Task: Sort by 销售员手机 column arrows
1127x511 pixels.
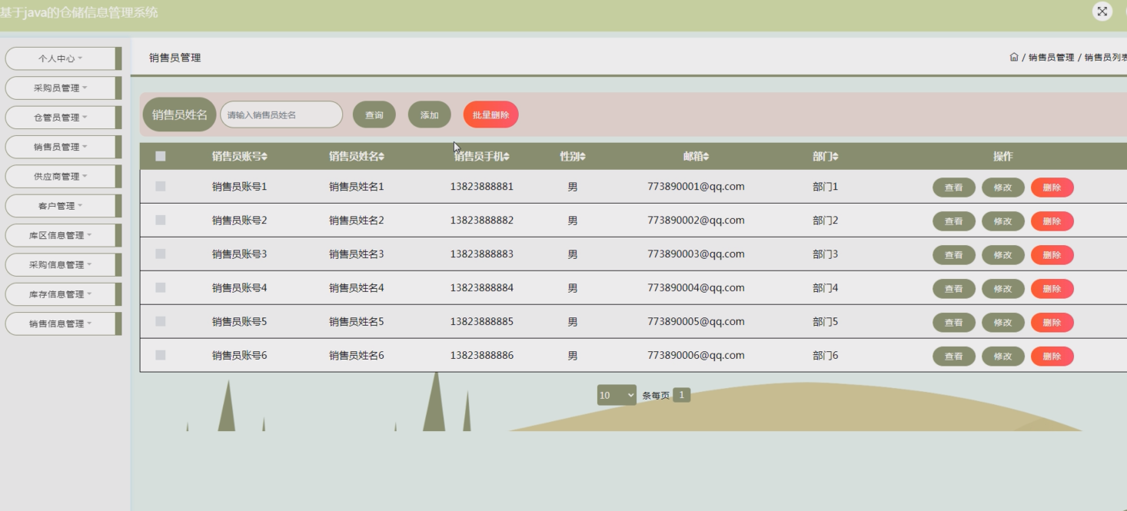Action: pos(507,157)
